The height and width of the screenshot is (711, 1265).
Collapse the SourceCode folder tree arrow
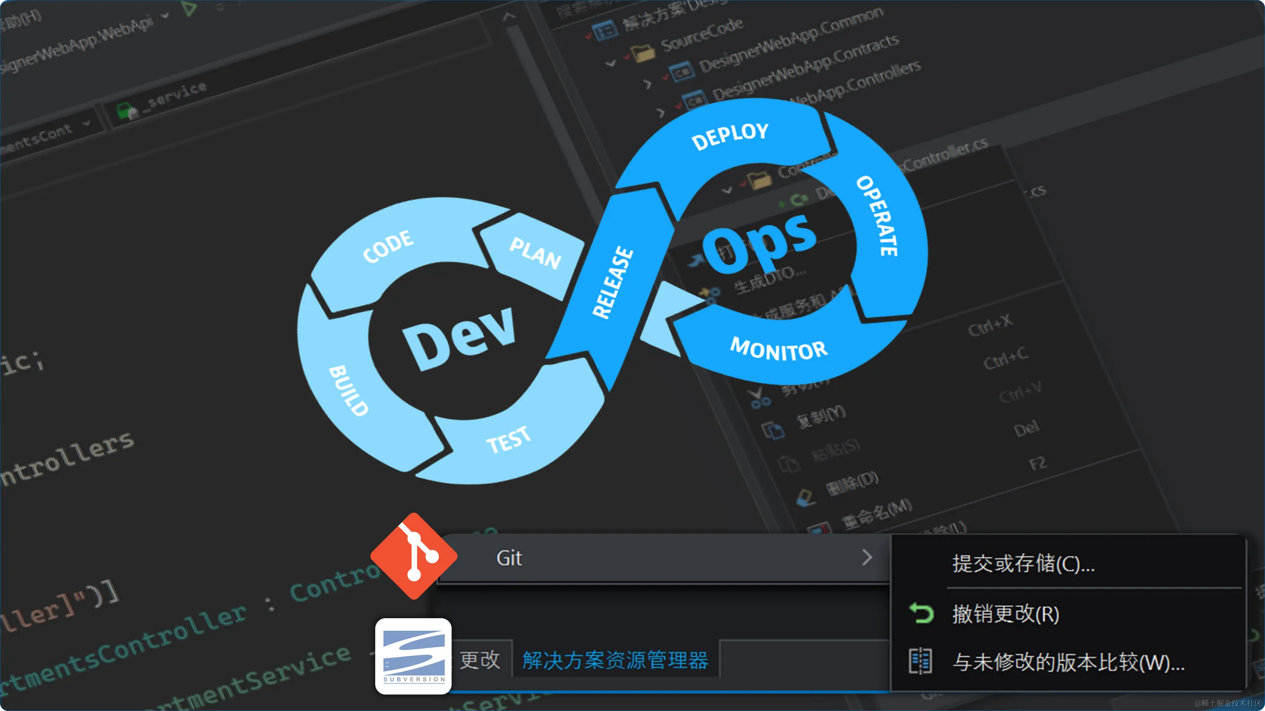pos(610,63)
